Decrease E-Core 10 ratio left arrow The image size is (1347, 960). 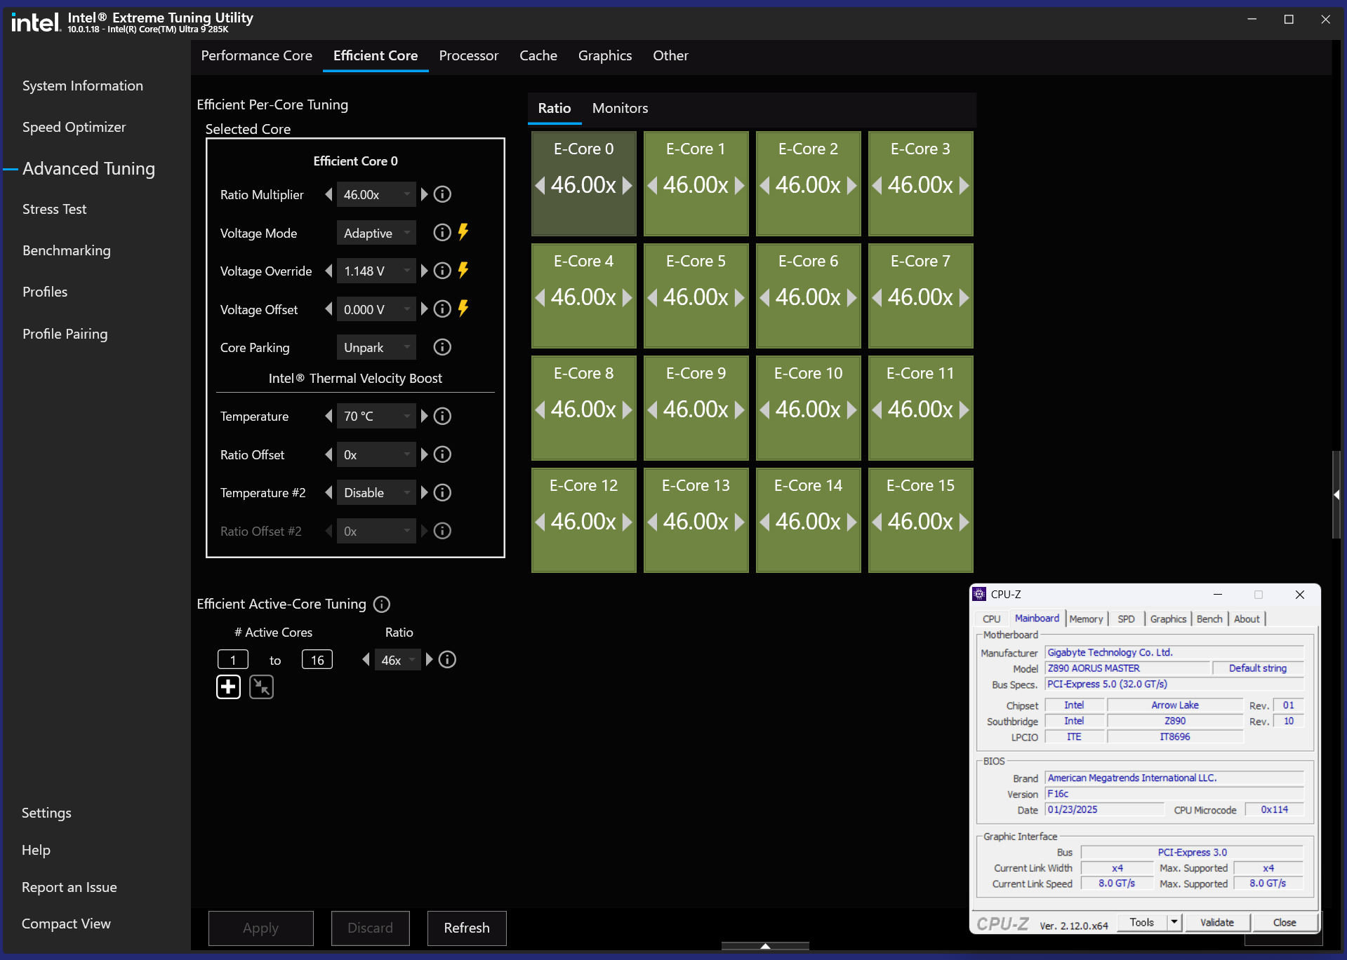764,410
